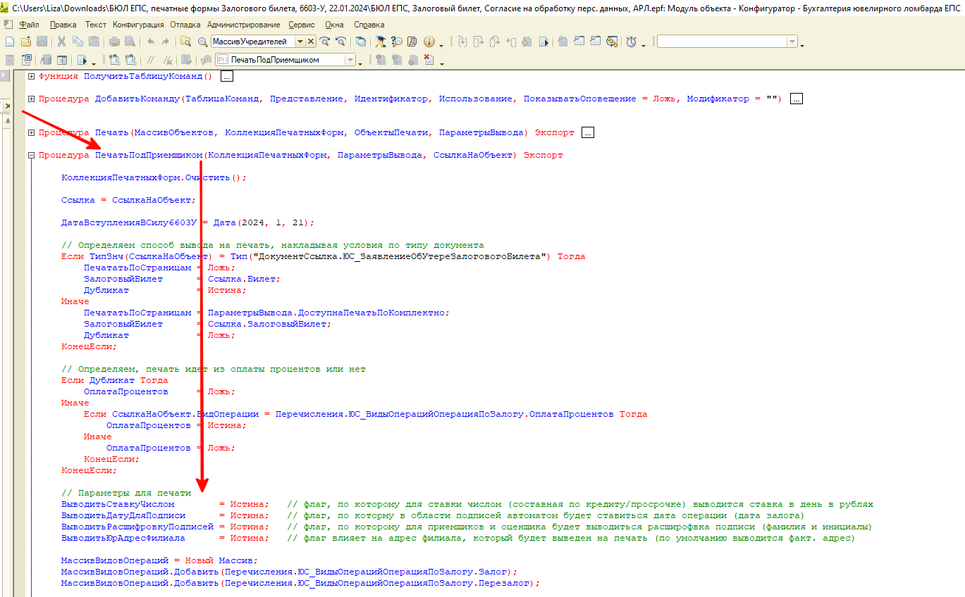Click the magnifier Find icon
965x597 pixels.
coord(202,42)
